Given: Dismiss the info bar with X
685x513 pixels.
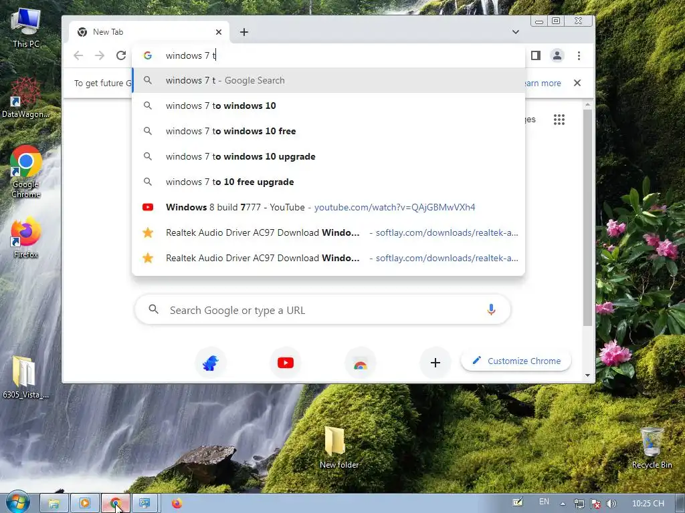Looking at the screenshot, I should point(577,83).
